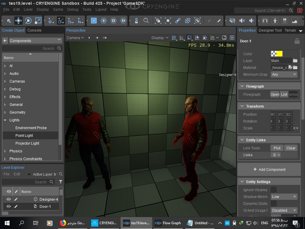305x229 pixels.
Task: Click the Level Explorer search toolbar icon
Action: (x=61, y=174)
